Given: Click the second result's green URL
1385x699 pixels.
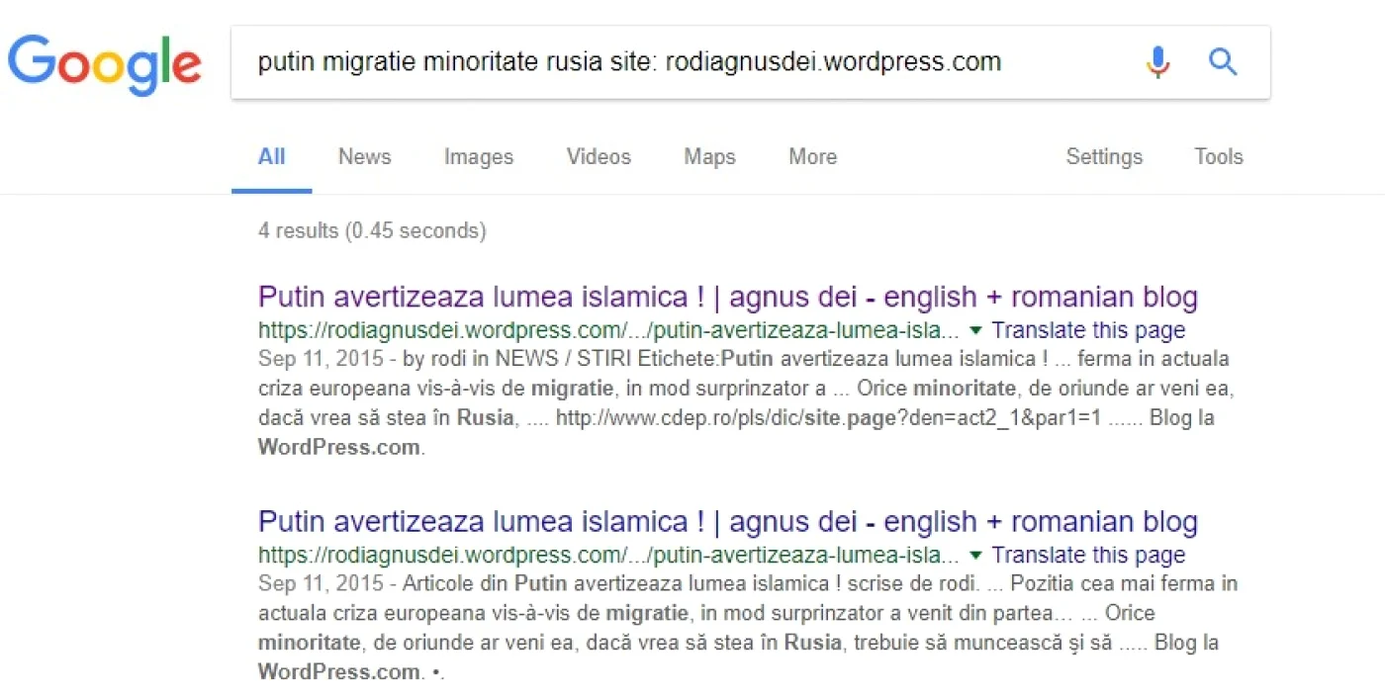Looking at the screenshot, I should [608, 555].
